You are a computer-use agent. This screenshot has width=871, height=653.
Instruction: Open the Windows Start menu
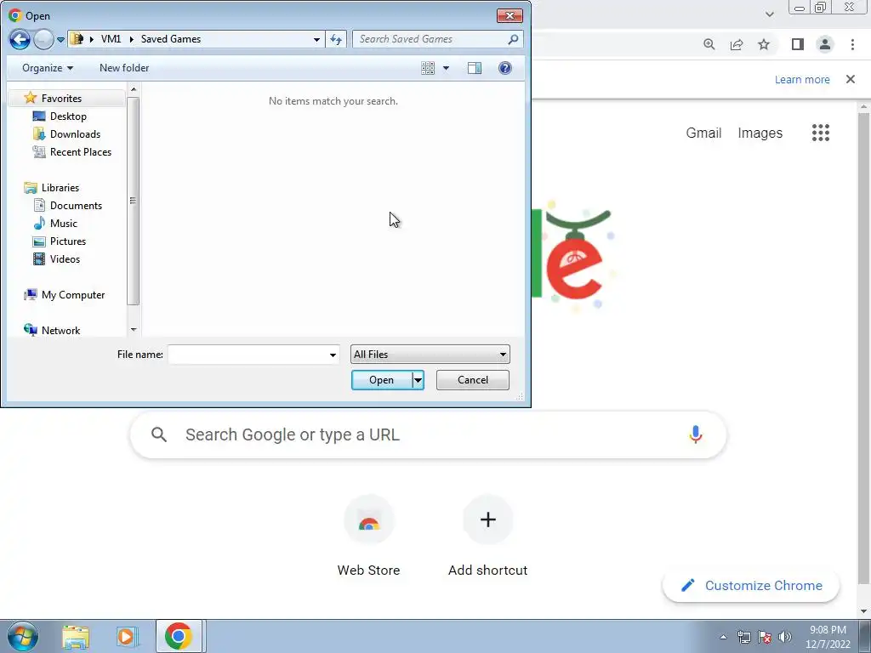pyautogui.click(x=23, y=636)
